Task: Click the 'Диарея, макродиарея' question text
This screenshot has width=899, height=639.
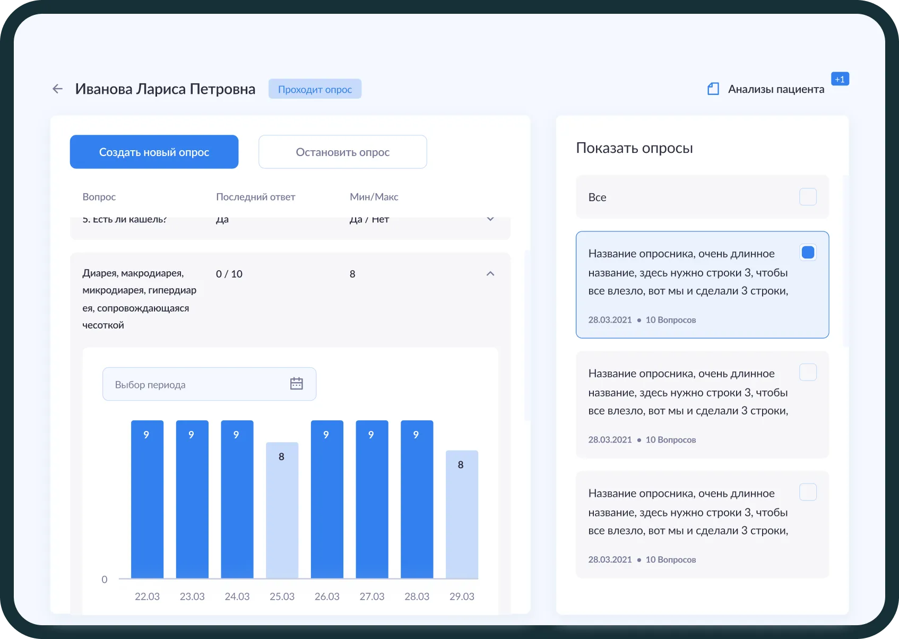Action: 139,299
